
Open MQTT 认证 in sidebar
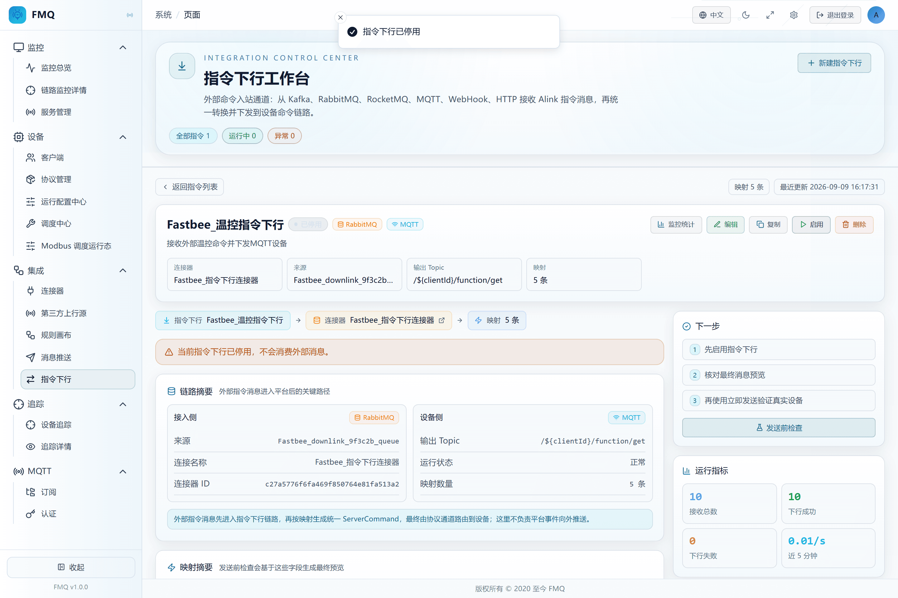click(x=78, y=514)
